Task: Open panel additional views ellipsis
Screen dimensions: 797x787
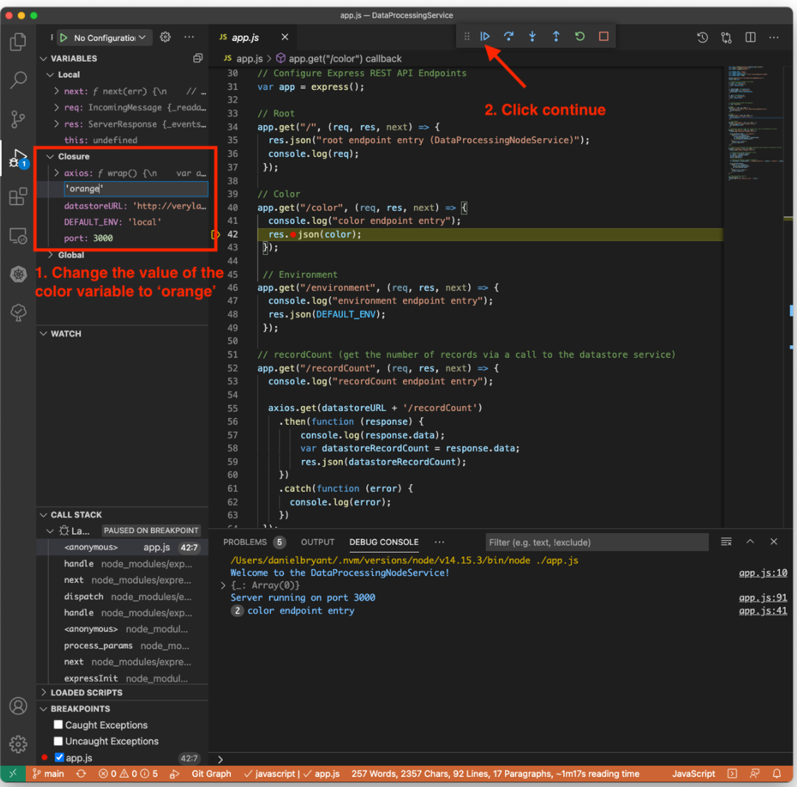Action: [x=439, y=542]
